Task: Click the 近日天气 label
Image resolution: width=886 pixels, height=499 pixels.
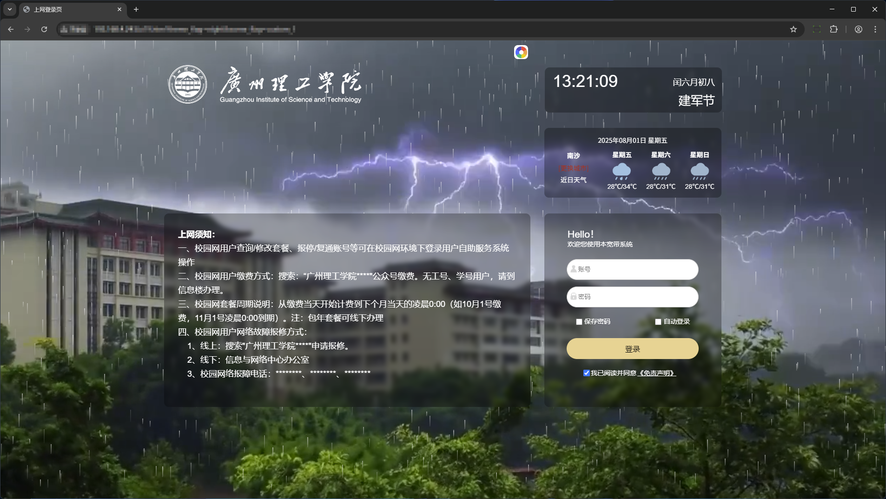Action: (x=573, y=180)
